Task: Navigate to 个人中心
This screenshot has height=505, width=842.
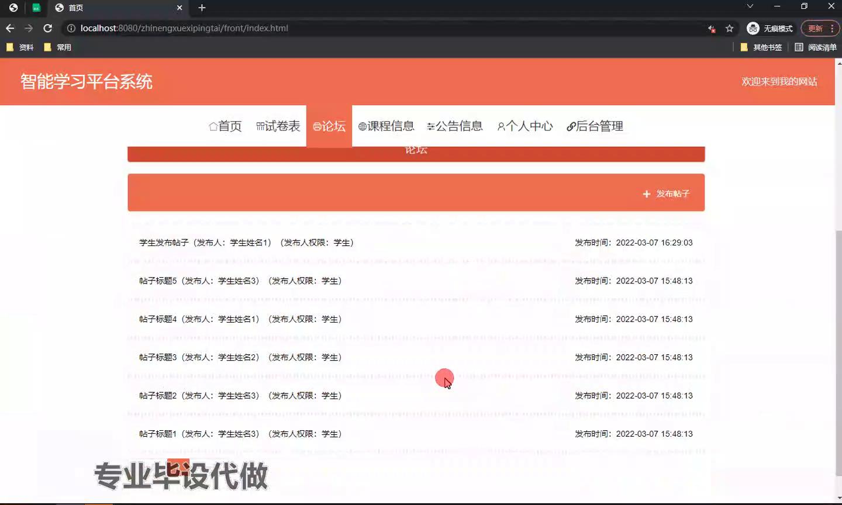Action: pyautogui.click(x=524, y=126)
